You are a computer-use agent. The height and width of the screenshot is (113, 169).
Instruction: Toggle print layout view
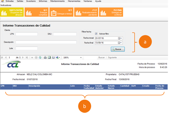(49, 58)
